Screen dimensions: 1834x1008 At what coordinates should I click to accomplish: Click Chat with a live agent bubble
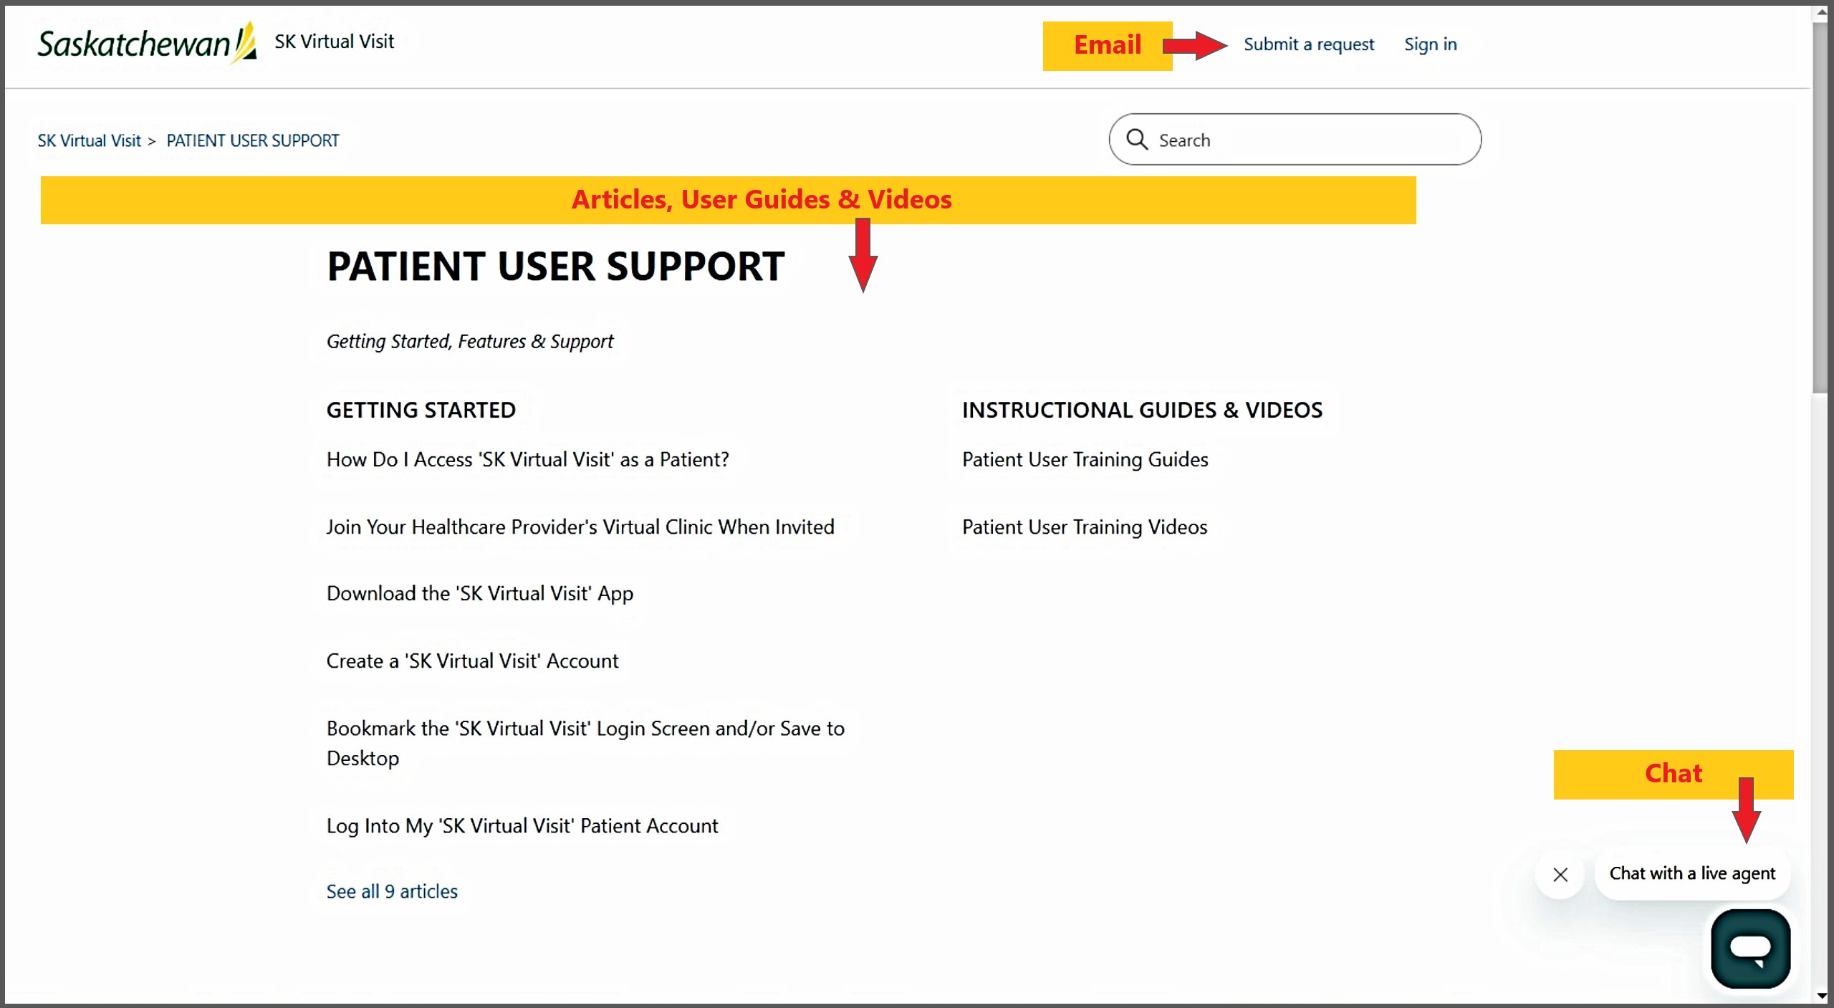pyautogui.click(x=1692, y=873)
